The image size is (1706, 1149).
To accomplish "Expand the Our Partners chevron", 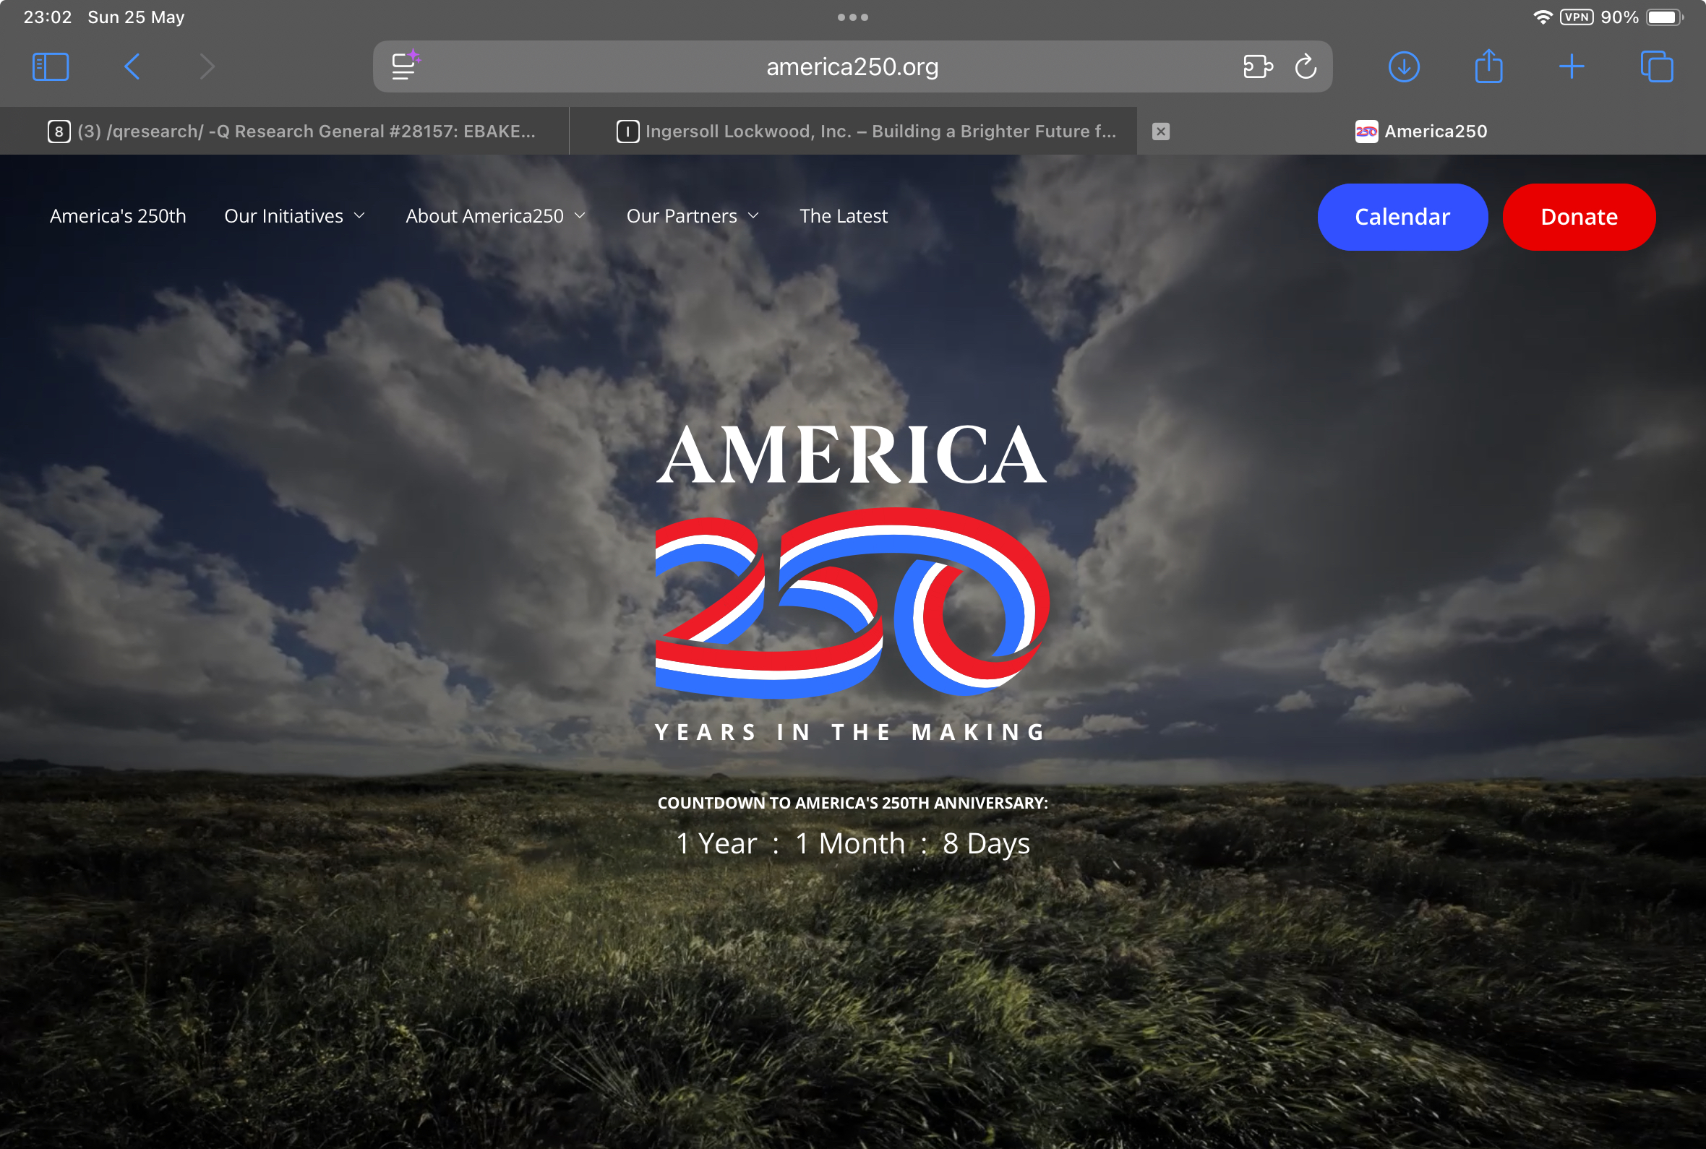I will pyautogui.click(x=753, y=216).
